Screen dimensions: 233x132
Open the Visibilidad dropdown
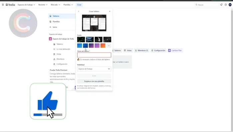[x=94, y=69]
